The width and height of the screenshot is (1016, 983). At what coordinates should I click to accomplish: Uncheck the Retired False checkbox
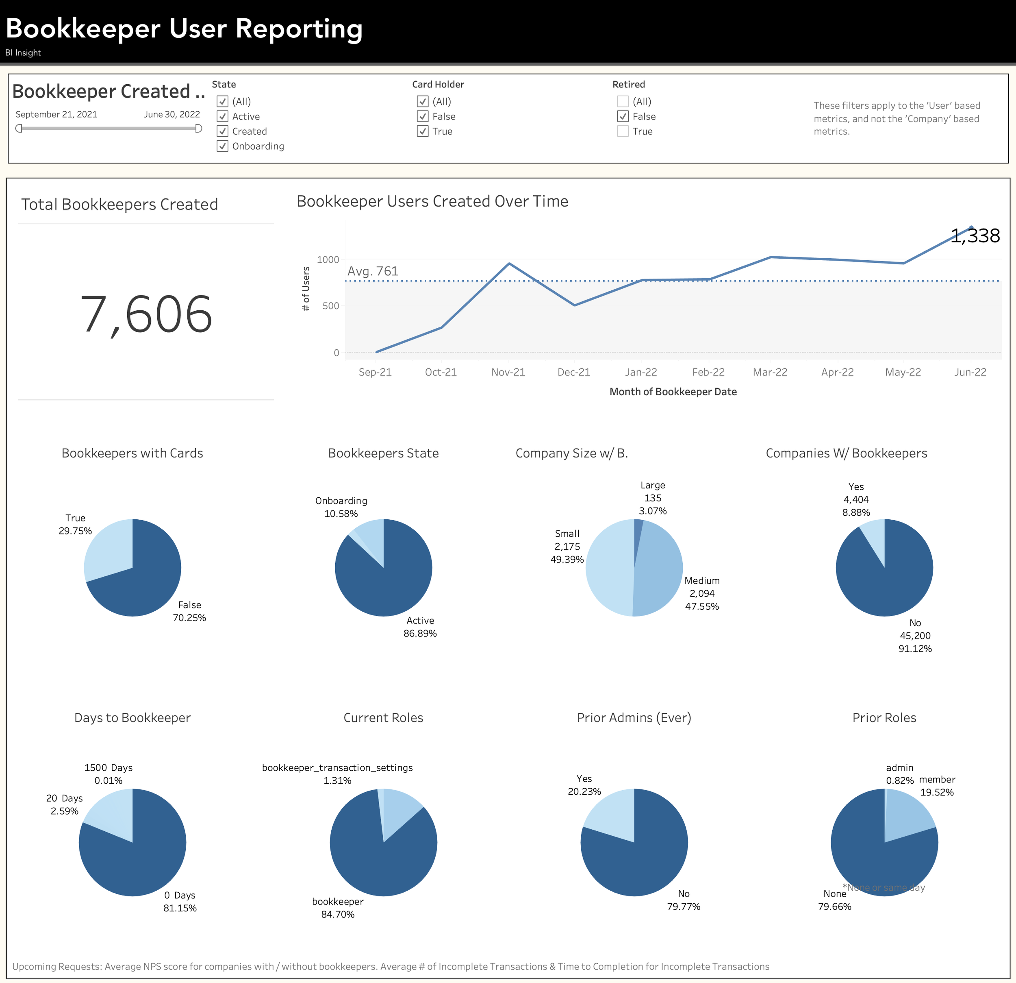click(623, 116)
